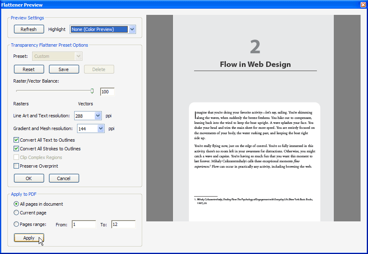This screenshot has width=368, height=254.
Task: Click the To page number field
Action: point(123,225)
